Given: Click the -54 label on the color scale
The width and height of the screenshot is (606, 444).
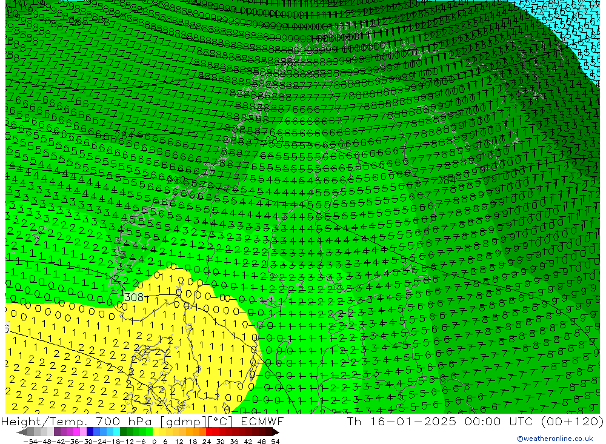Looking at the screenshot, I should 30,442.
